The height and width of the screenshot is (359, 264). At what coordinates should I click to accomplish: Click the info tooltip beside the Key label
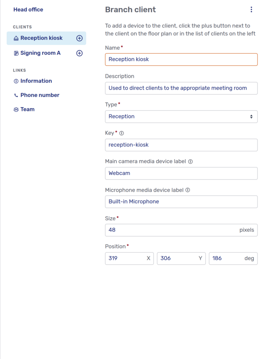pyautogui.click(x=121, y=133)
